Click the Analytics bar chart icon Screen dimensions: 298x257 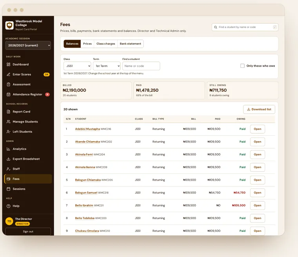point(8,149)
